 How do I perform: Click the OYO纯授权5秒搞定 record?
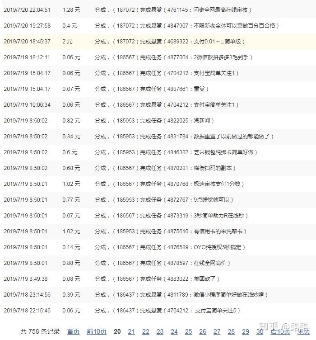tap(159, 247)
